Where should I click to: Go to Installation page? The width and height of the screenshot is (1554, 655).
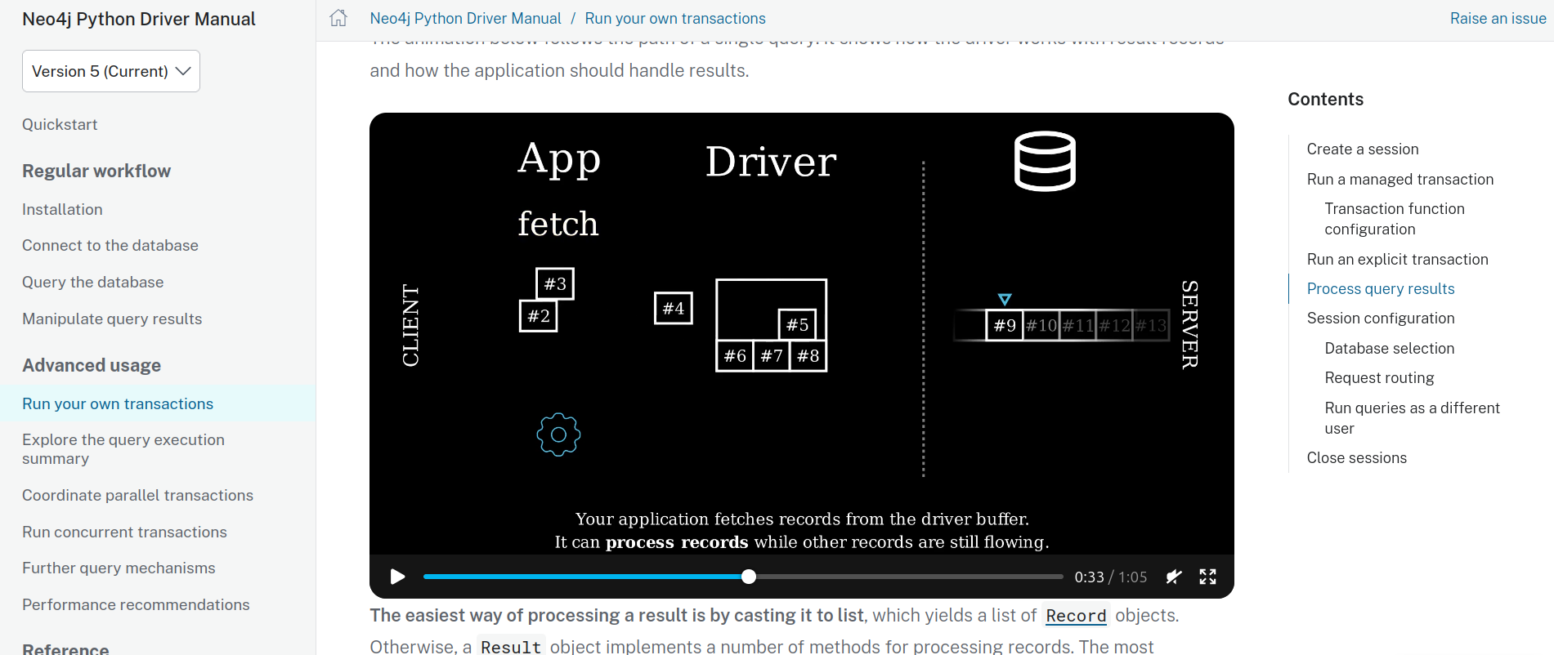62,209
